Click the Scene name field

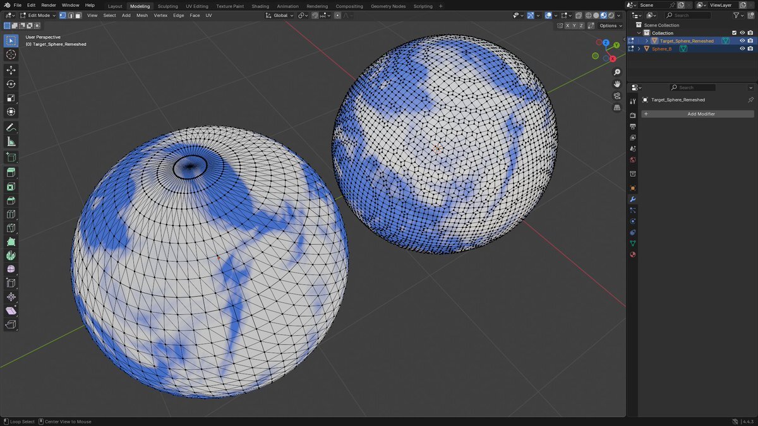652,5
